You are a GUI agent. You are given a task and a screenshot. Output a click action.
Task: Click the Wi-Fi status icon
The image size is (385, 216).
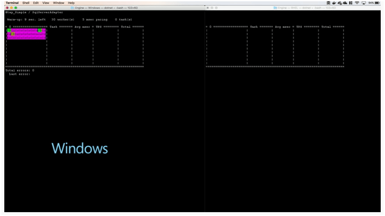(357, 3)
